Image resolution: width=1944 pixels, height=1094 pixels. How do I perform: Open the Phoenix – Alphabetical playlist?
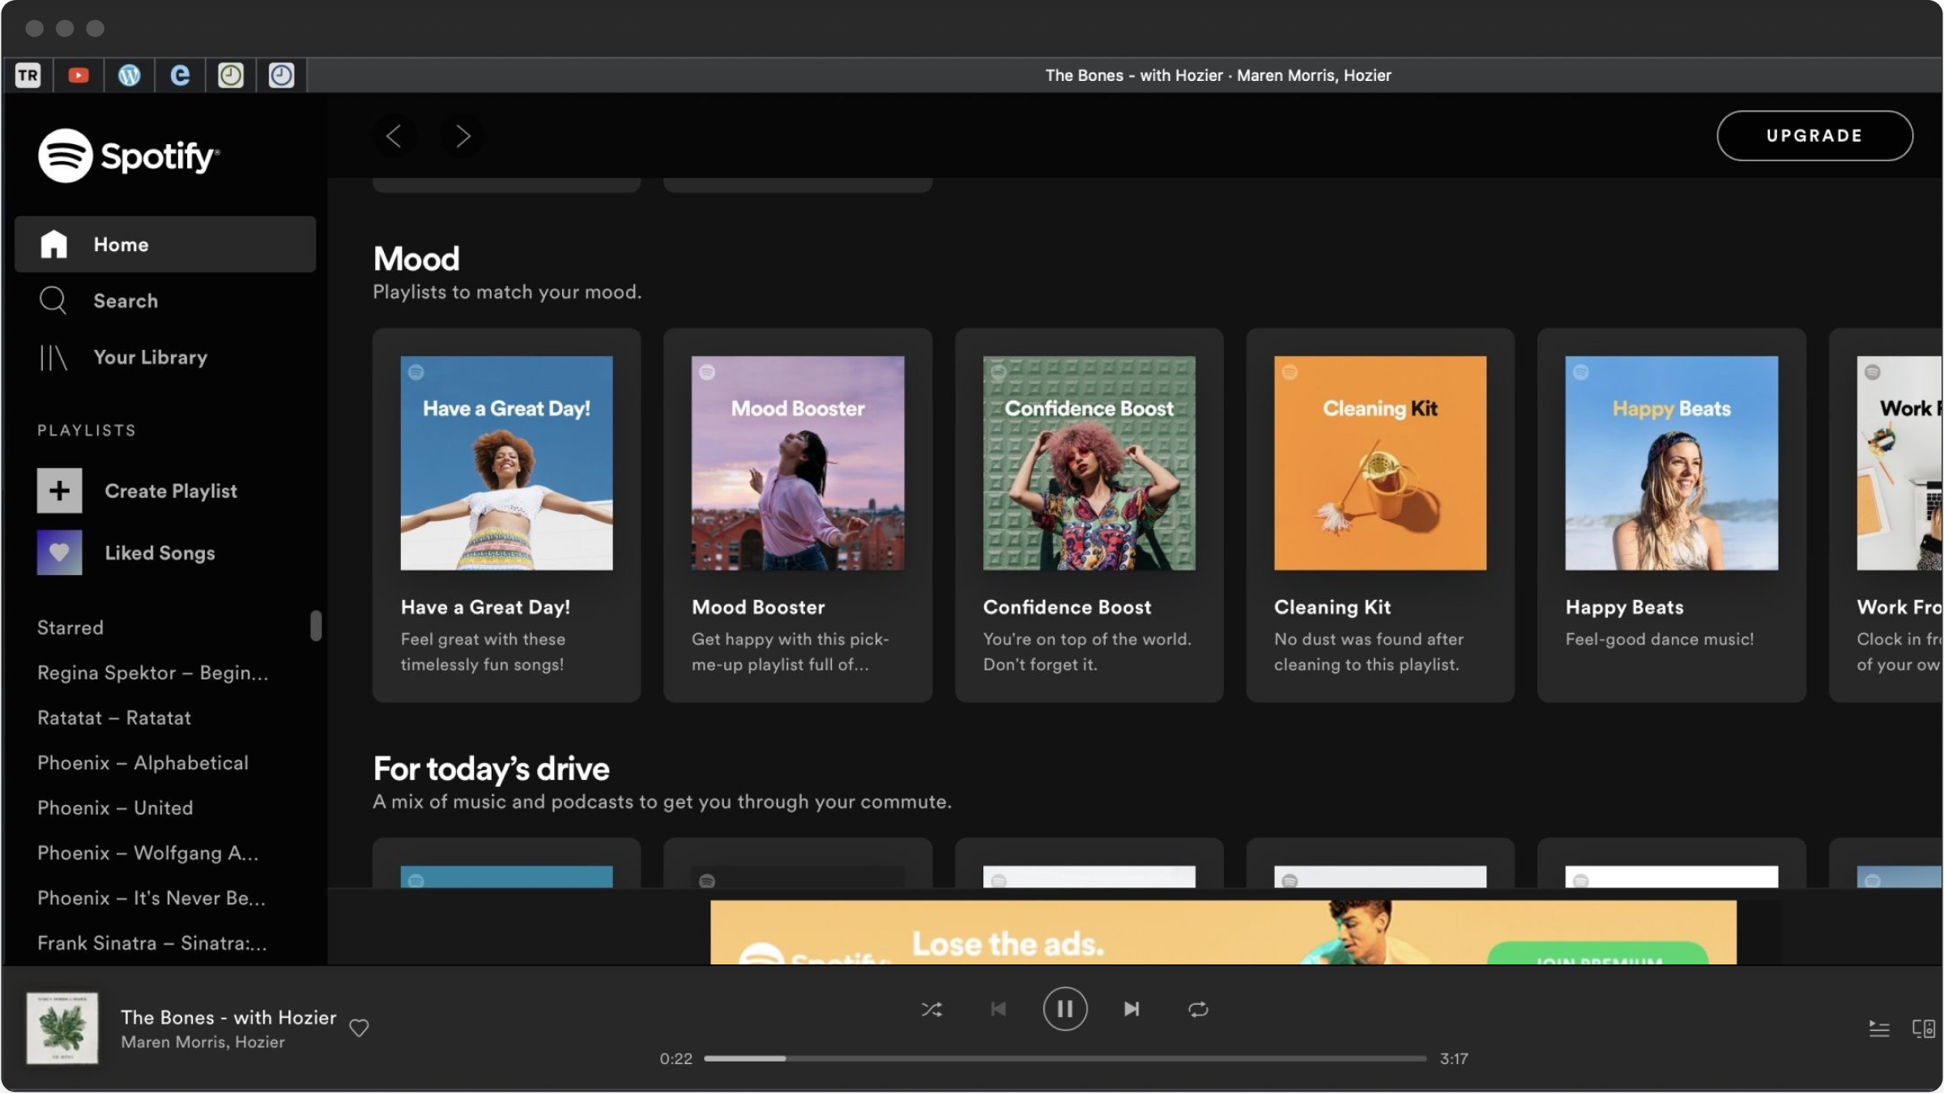tap(143, 763)
